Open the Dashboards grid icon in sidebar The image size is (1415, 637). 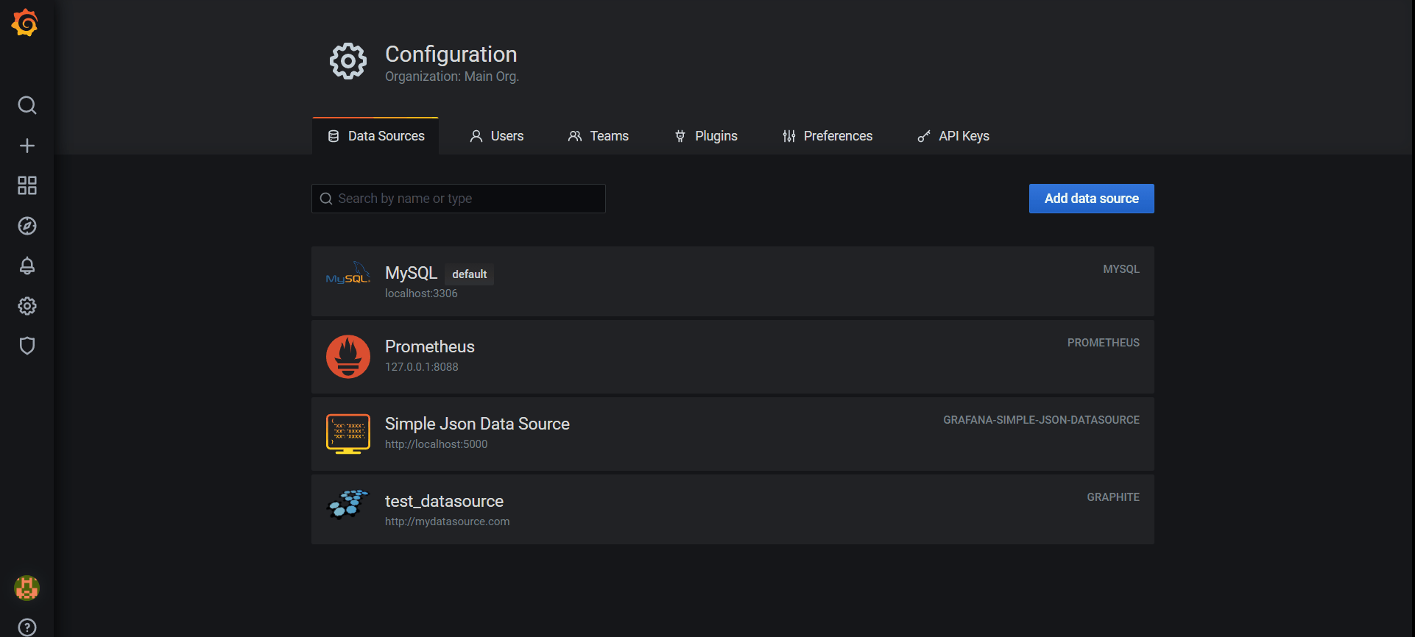pos(27,185)
